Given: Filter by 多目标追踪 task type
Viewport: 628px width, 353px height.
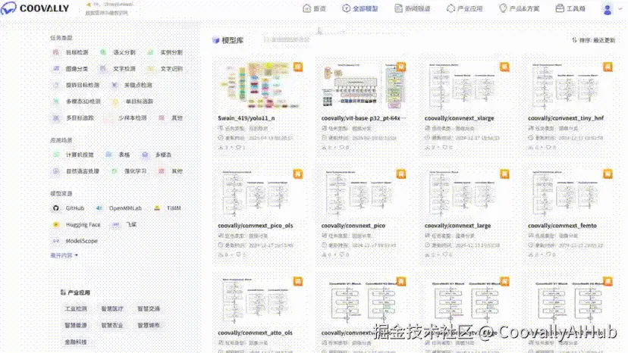Looking at the screenshot, I should 74,118.
